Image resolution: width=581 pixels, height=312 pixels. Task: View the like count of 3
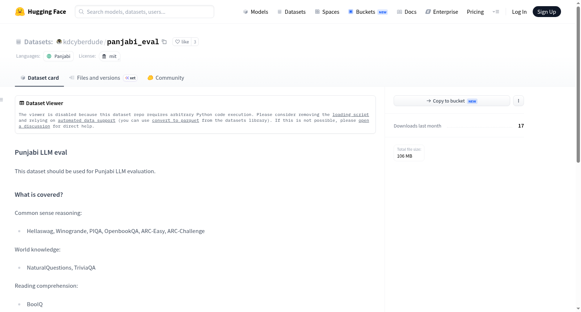(x=195, y=42)
